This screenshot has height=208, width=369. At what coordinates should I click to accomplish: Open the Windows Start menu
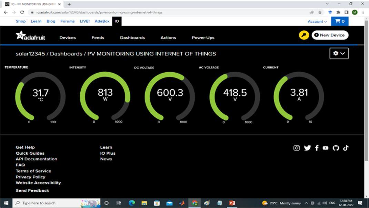[6, 203]
